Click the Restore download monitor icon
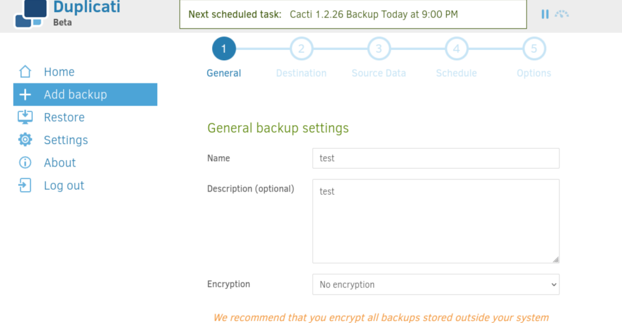Image resolution: width=622 pixels, height=323 pixels. [x=25, y=117]
